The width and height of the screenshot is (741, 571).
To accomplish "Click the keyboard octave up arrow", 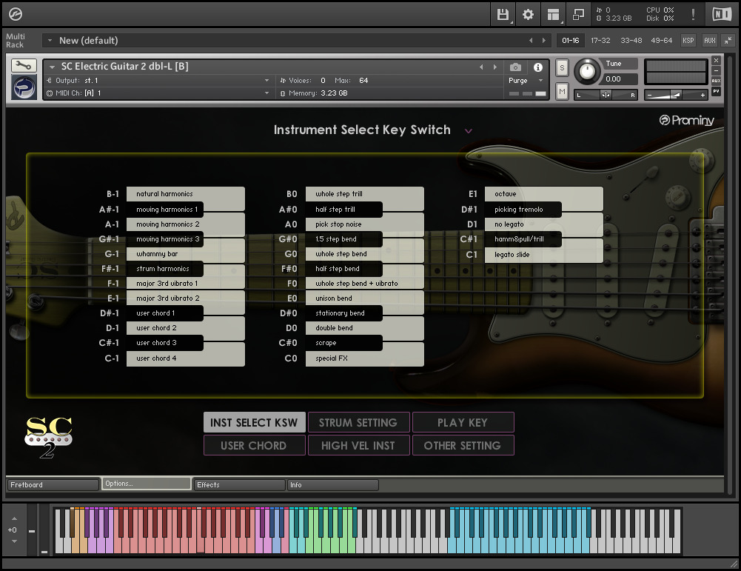I will pyautogui.click(x=14, y=518).
